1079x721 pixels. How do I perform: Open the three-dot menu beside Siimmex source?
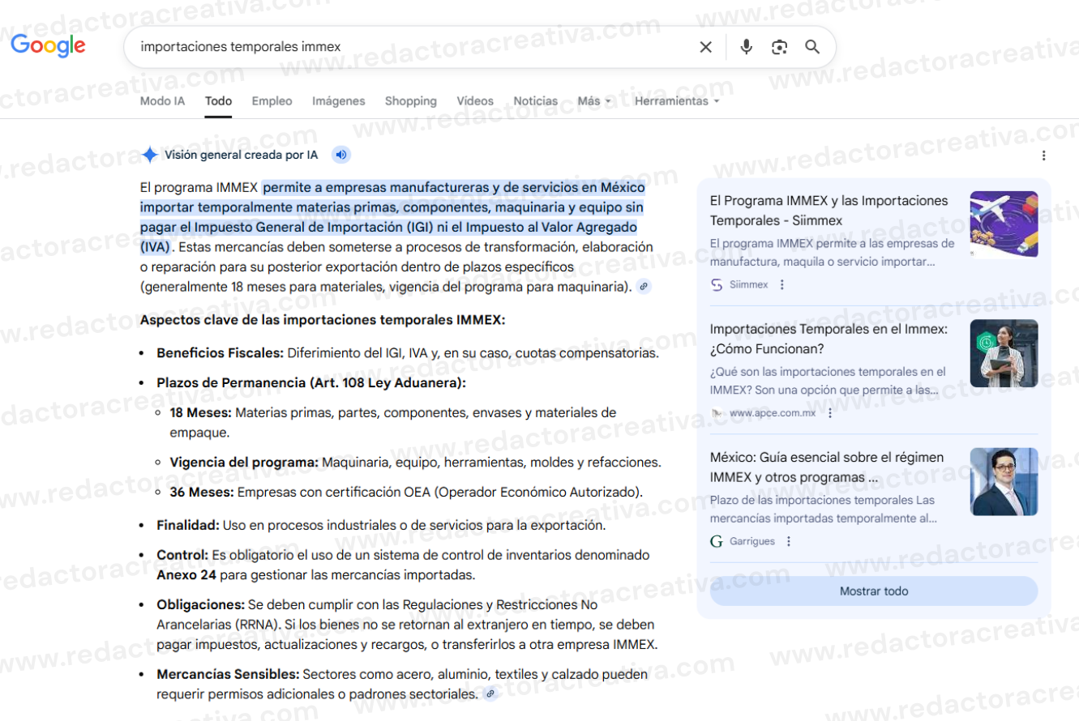pyautogui.click(x=782, y=284)
